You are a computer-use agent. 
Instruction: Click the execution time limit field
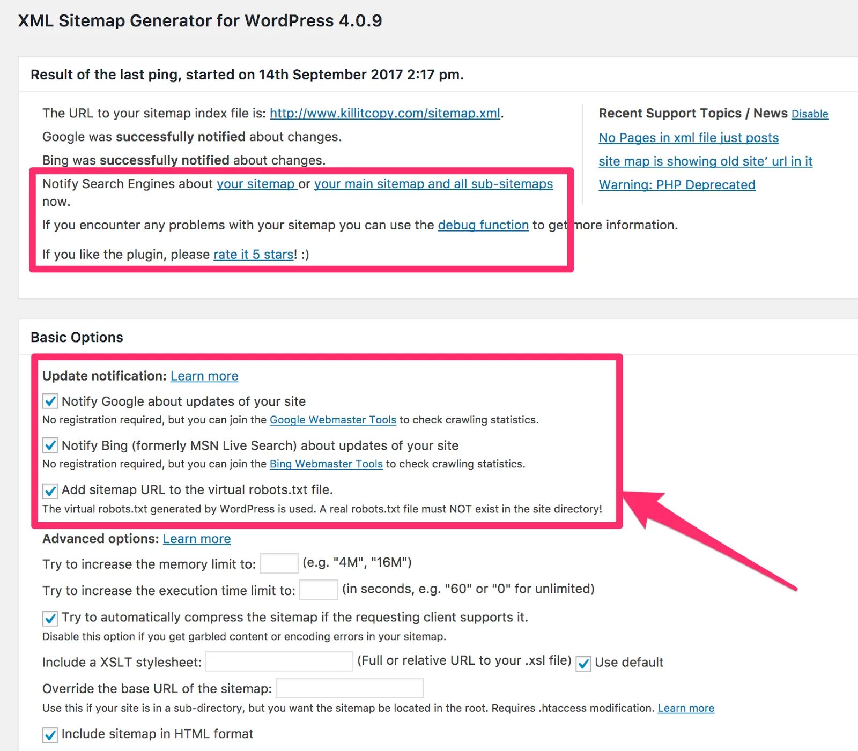click(319, 590)
